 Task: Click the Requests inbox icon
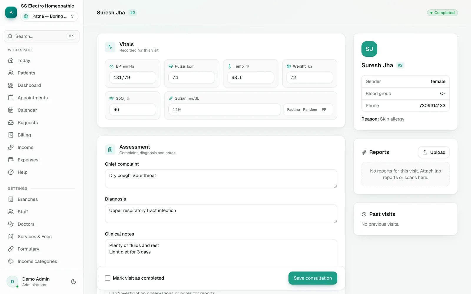tap(11, 122)
